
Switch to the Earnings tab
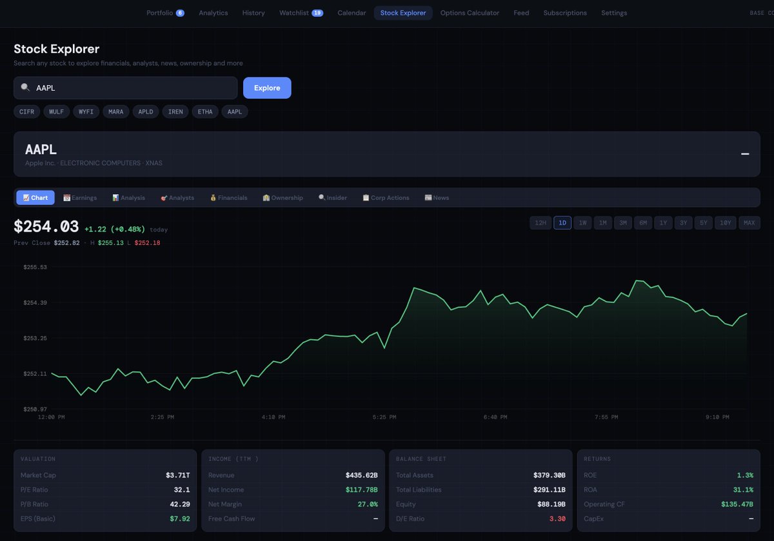[x=80, y=198]
